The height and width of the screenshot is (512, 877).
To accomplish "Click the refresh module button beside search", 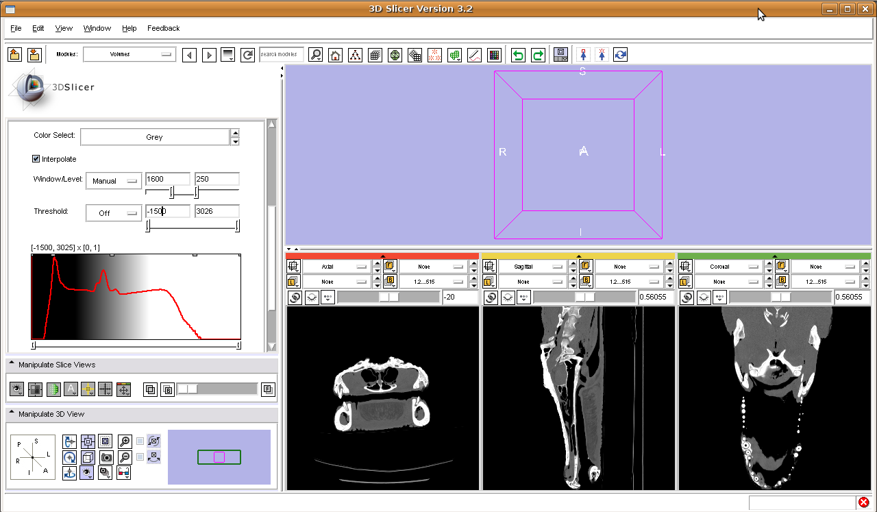I will click(x=248, y=55).
